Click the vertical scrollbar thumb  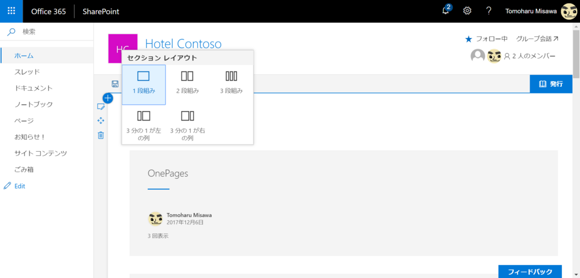576,54
